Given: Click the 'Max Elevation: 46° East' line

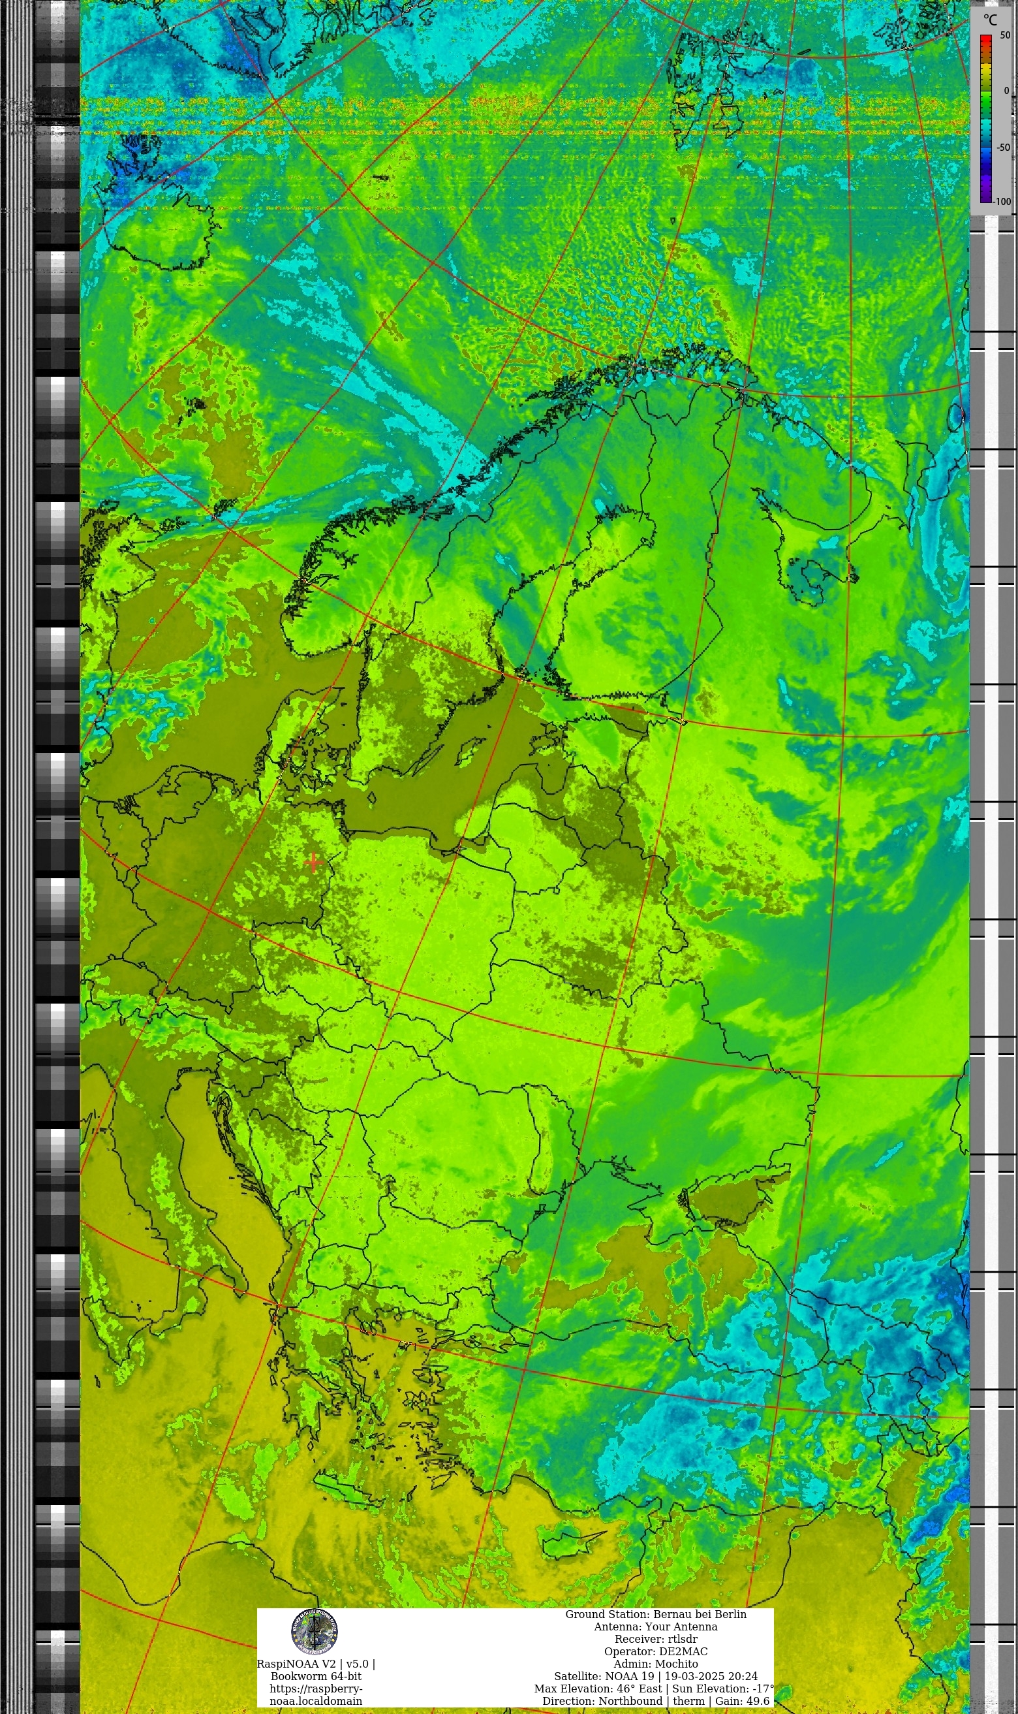Looking at the screenshot, I should (x=654, y=1689).
